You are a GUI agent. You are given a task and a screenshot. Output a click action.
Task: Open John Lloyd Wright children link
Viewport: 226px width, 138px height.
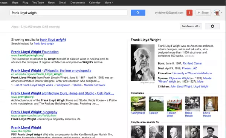pos(181,86)
